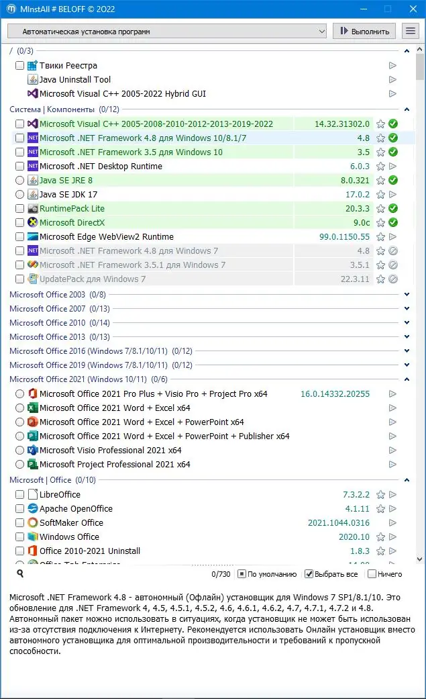Check the RuntimePack Lite checkbox

[20, 208]
